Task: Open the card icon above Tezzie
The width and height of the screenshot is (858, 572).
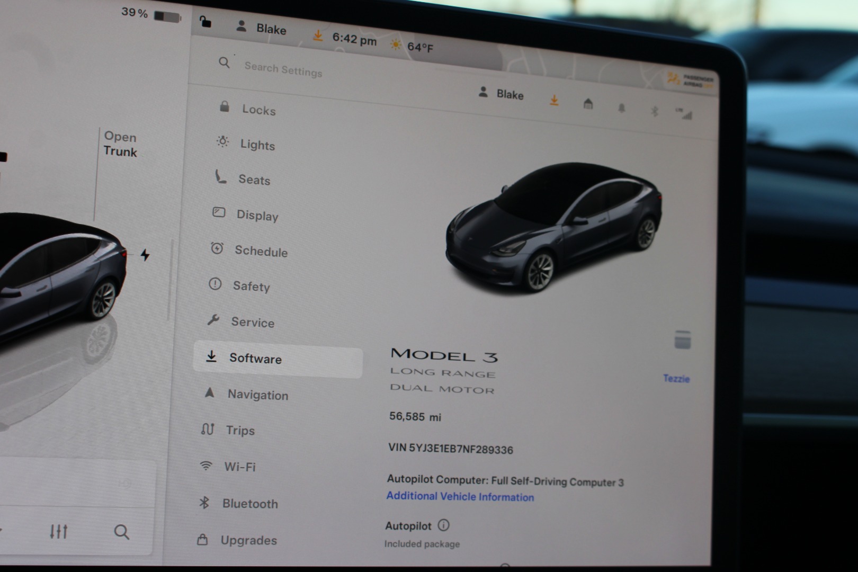Action: click(683, 340)
